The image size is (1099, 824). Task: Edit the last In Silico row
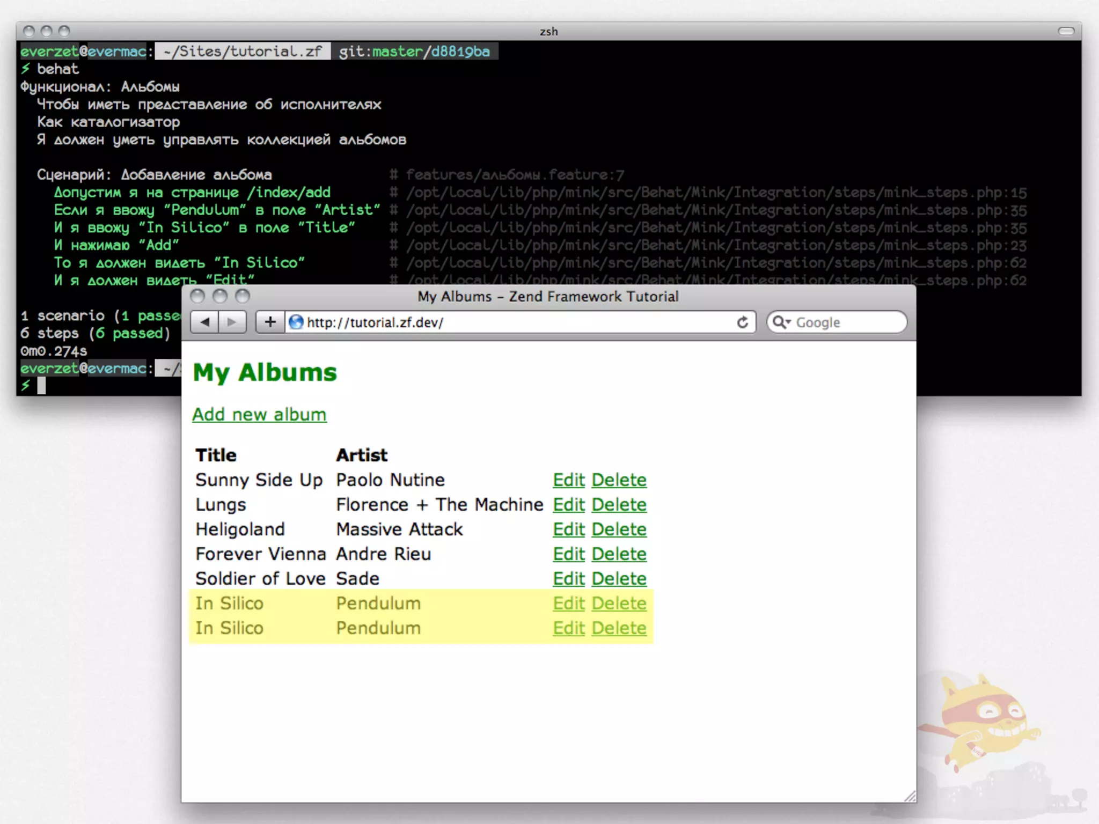tap(568, 628)
